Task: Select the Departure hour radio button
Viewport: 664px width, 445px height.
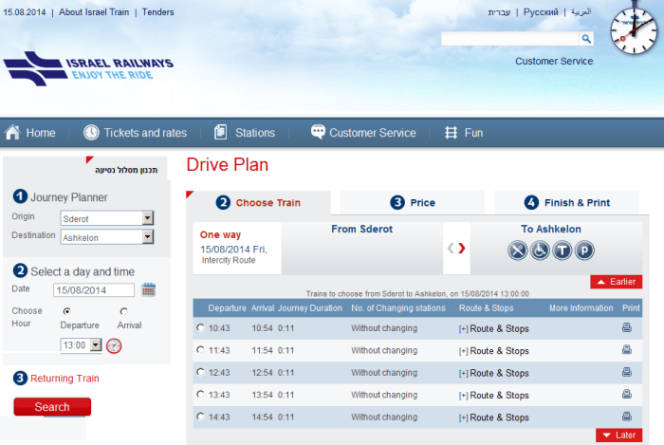Action: coord(67,311)
